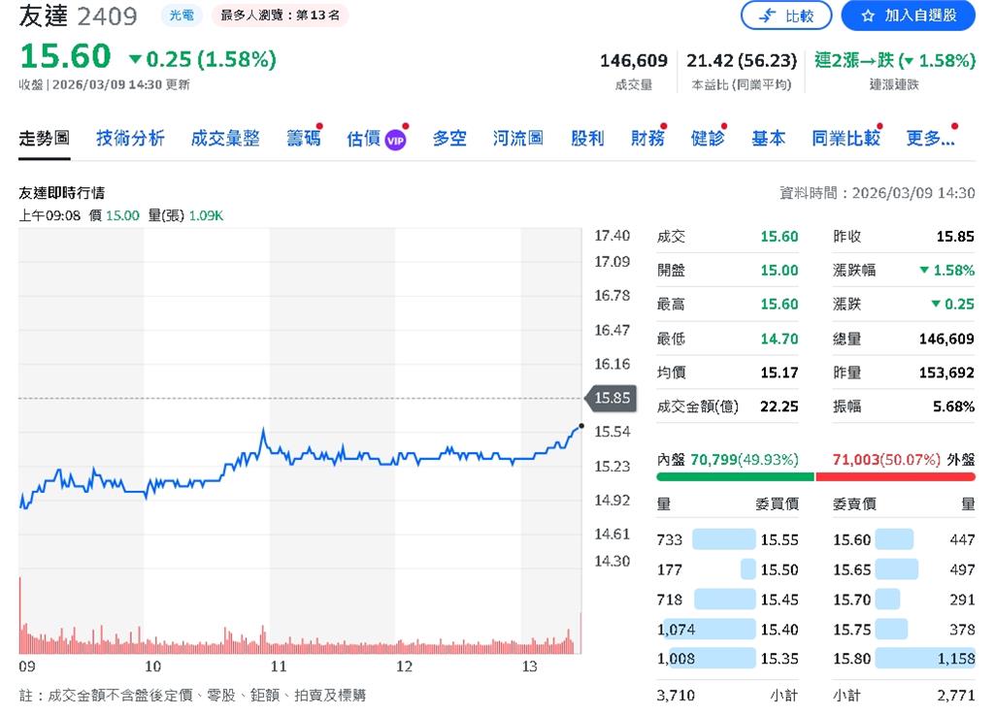Open the 最多人瀏覽 第13名 ranking badge
994x714 pixels.
(280, 16)
